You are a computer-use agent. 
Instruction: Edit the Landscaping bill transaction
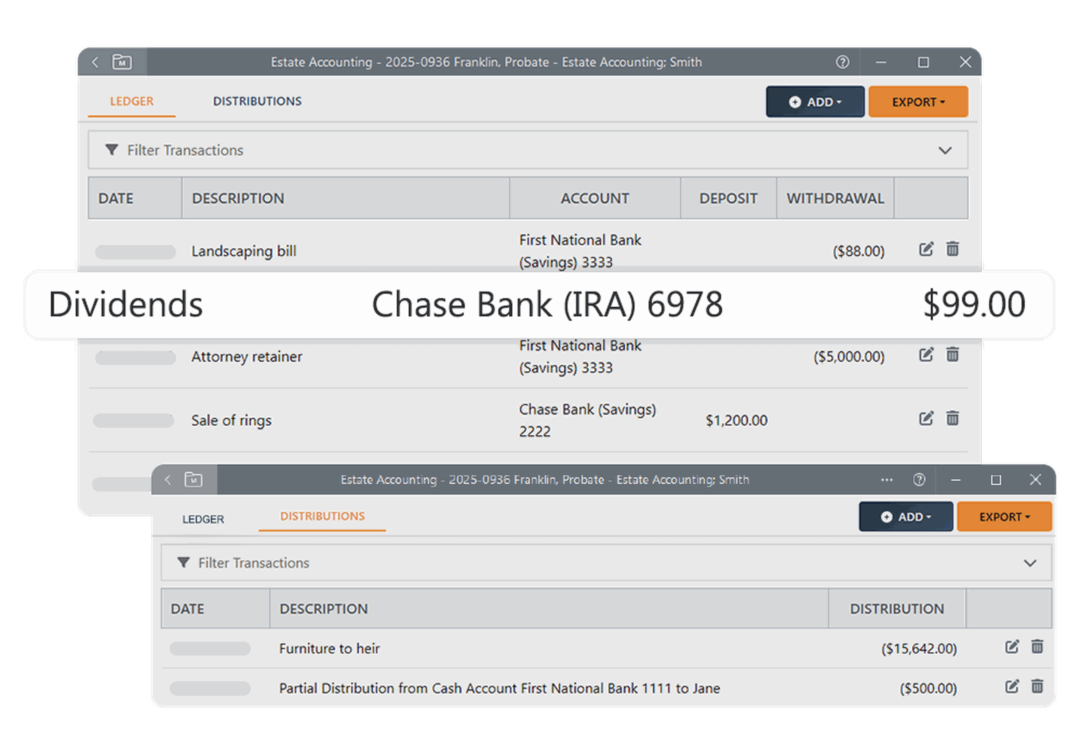926,249
